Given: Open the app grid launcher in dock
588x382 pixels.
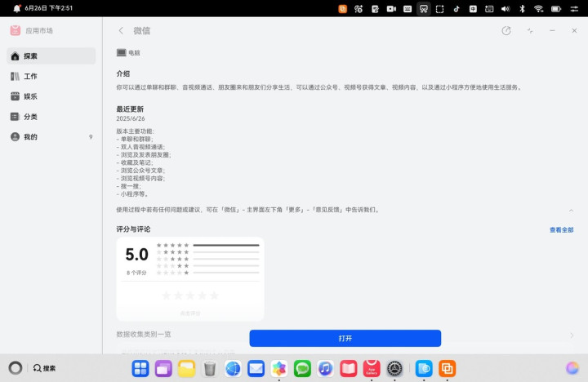Looking at the screenshot, I should click(x=140, y=368).
